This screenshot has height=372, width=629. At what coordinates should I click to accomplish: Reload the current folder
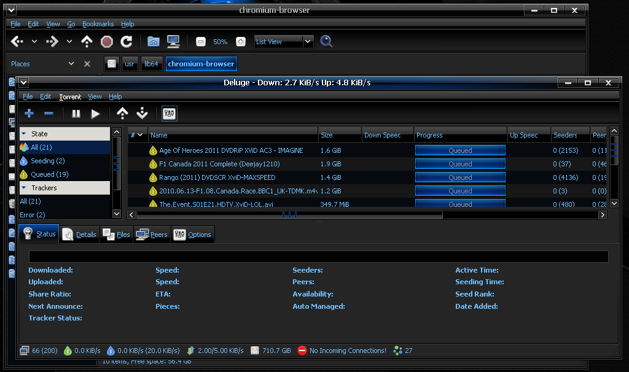pyautogui.click(x=127, y=41)
